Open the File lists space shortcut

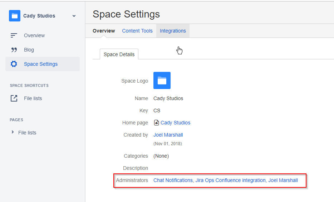click(33, 98)
